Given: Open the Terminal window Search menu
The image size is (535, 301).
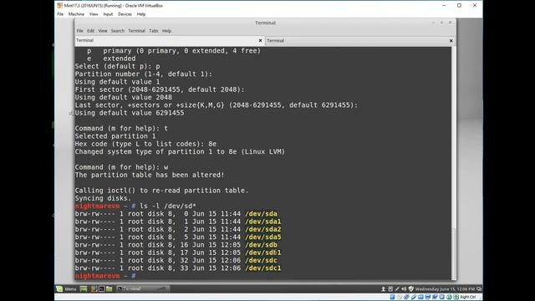Looking at the screenshot, I should pos(117,31).
